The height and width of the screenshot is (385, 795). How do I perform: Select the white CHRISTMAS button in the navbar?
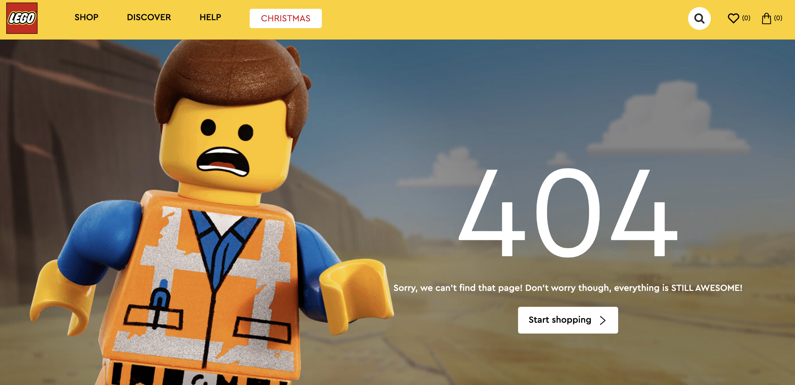click(285, 18)
